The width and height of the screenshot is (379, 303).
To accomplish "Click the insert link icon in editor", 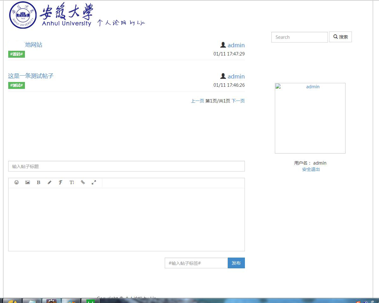I will click(x=83, y=183).
